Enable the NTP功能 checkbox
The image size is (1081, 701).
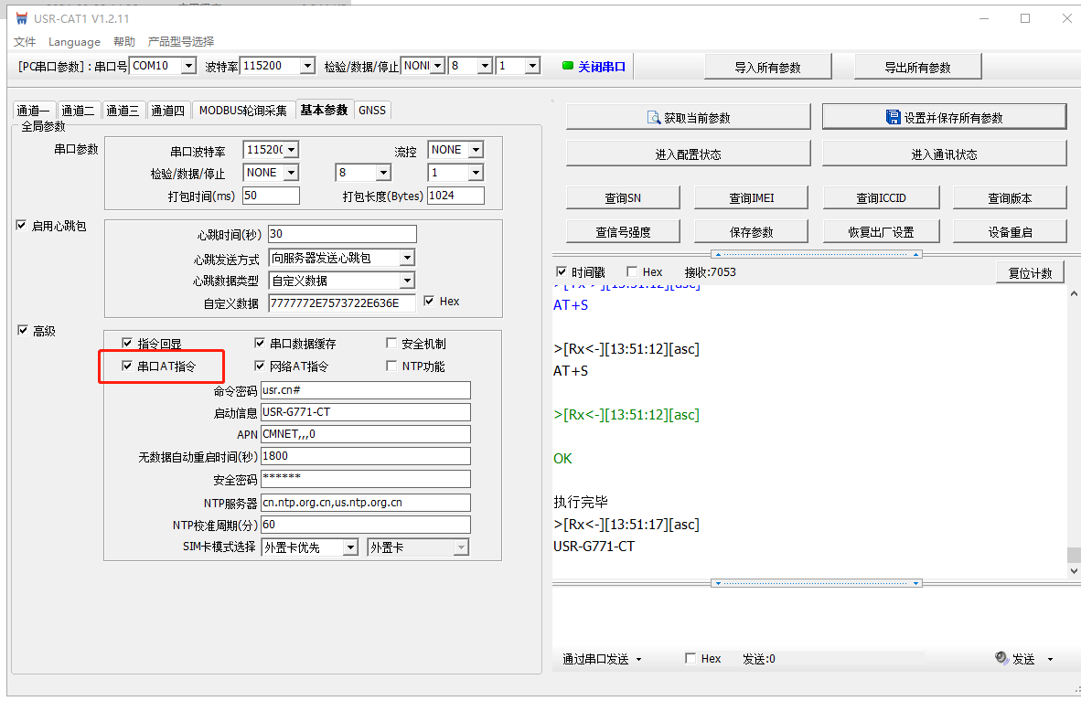392,366
